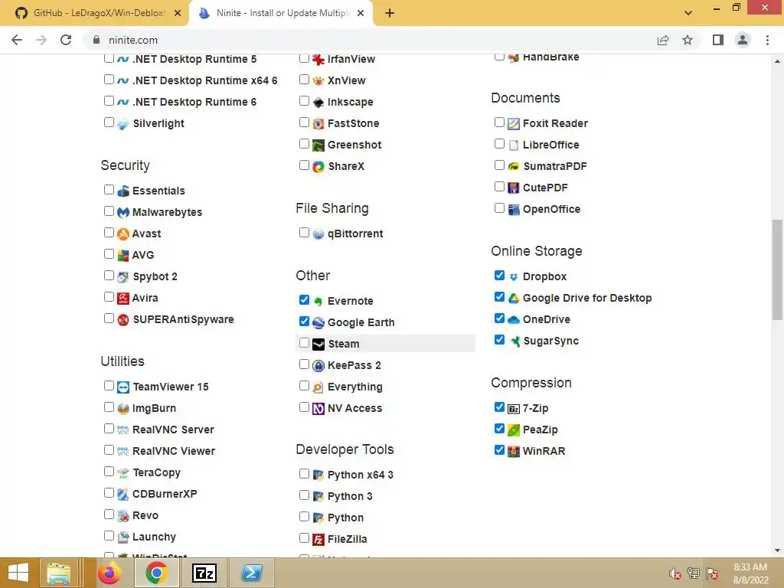The height and width of the screenshot is (588, 784).
Task: Tick the LibreOffice checkbox
Action: 499,144
